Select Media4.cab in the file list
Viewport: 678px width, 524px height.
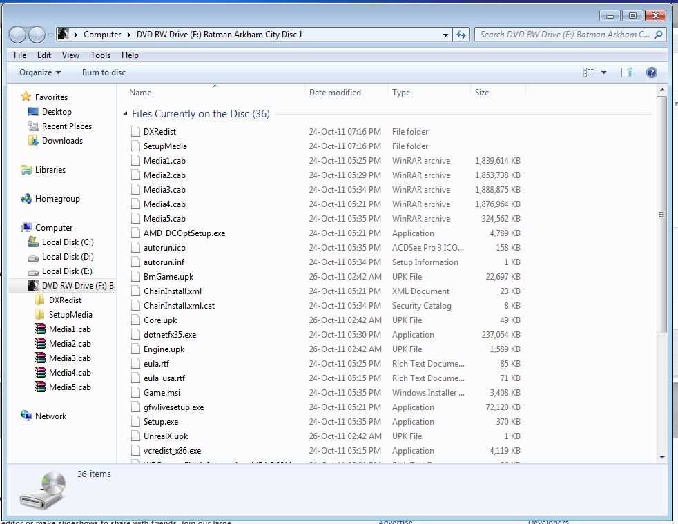(x=164, y=204)
